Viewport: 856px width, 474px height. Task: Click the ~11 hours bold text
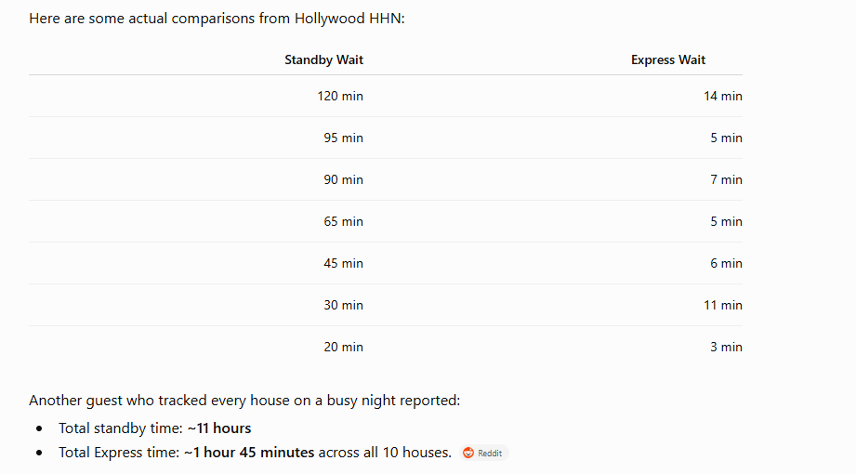coord(219,428)
